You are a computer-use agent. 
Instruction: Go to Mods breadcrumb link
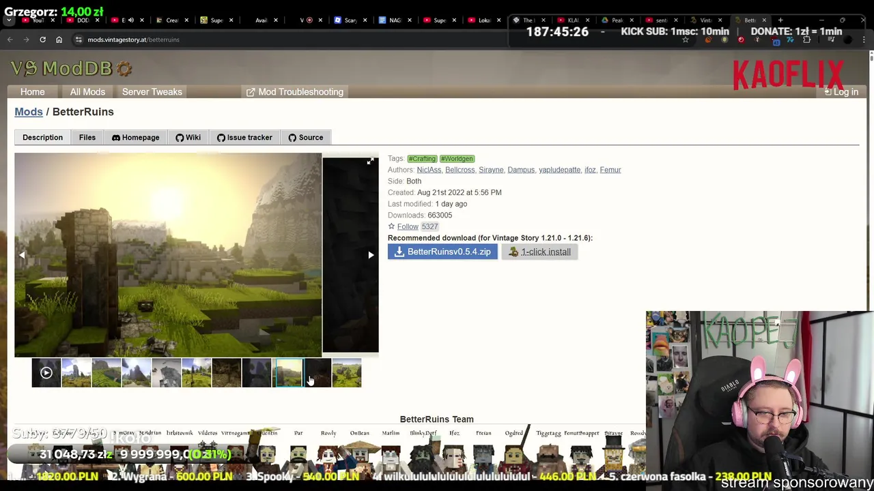point(29,112)
